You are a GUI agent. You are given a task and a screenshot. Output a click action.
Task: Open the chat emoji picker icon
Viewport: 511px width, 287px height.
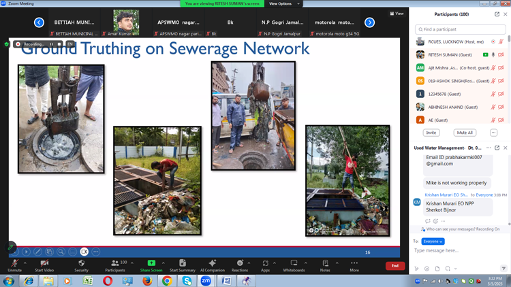[x=427, y=269]
